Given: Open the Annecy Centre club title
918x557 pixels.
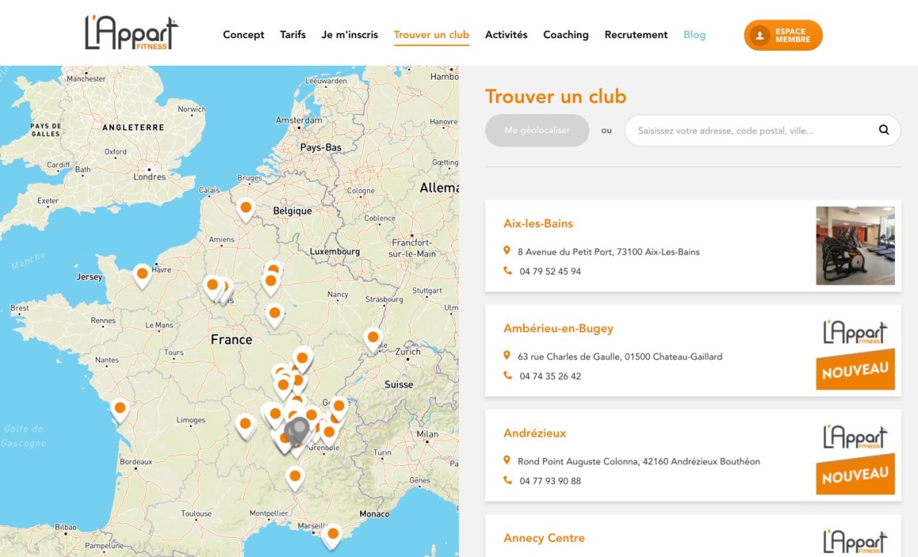Looking at the screenshot, I should tap(544, 538).
